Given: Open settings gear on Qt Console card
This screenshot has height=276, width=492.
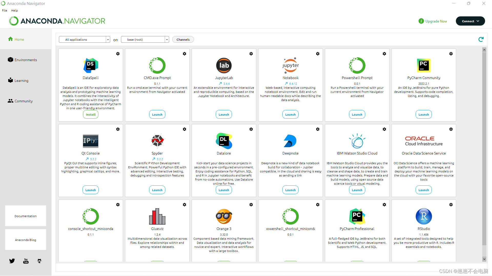Looking at the screenshot, I should pos(118,129).
